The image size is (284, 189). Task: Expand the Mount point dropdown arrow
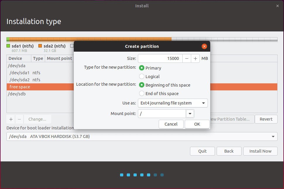point(190,114)
